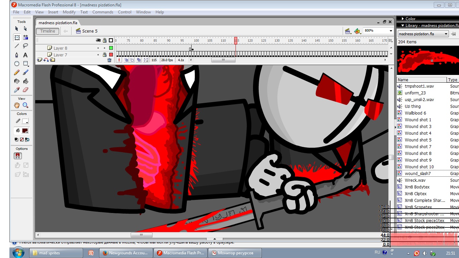The height and width of the screenshot is (258, 459).
Task: Toggle outline view green square Layer 8
Action: [x=111, y=48]
